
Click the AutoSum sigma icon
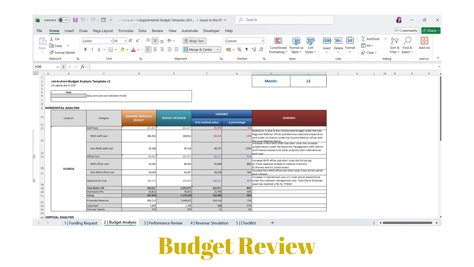click(363, 39)
